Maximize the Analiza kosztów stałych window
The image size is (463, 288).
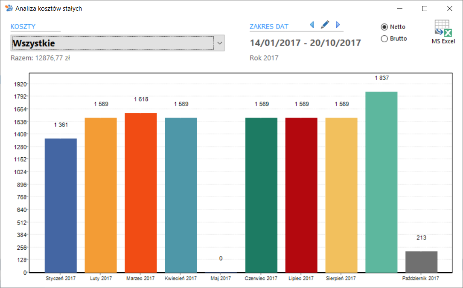(x=425, y=9)
